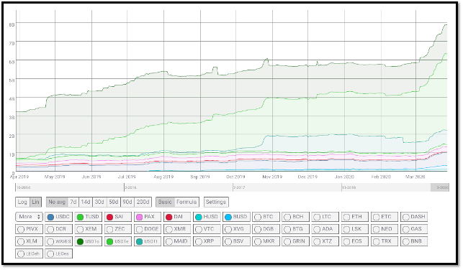This screenshot has width=463, height=270.
Task: Enable the BTG series
Action: (295, 229)
